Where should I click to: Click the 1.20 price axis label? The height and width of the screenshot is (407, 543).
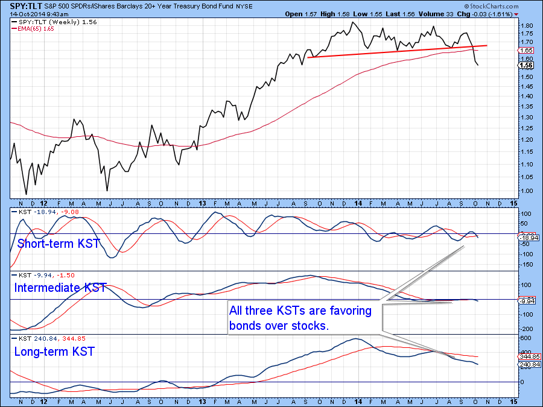click(x=526, y=140)
